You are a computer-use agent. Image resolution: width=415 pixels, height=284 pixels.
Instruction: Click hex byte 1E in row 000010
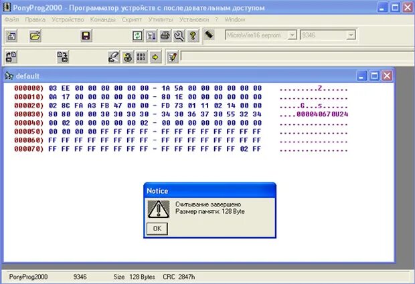tap(179, 97)
